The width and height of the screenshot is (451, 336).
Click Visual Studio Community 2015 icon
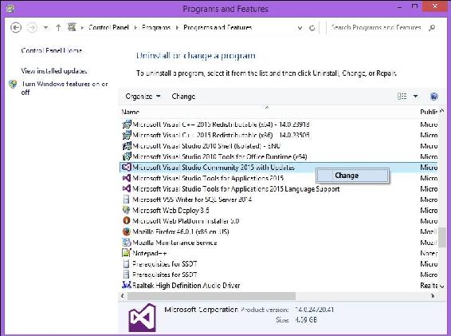tap(127, 167)
